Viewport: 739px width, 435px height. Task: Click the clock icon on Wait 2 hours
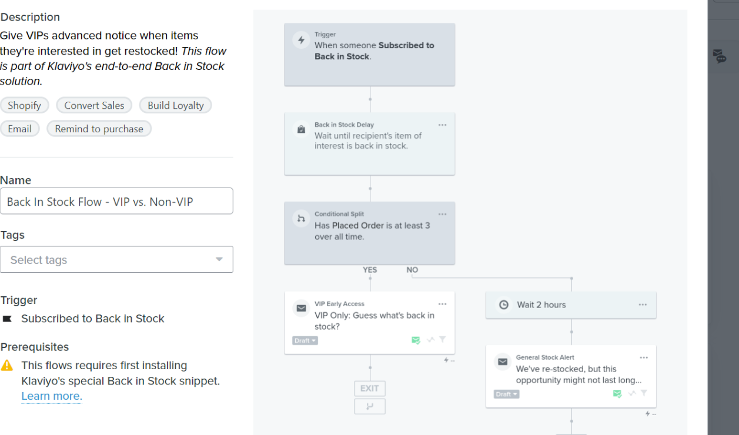click(x=503, y=305)
